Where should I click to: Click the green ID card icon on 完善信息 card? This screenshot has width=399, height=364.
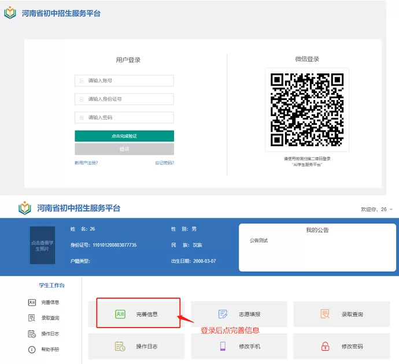(120, 314)
